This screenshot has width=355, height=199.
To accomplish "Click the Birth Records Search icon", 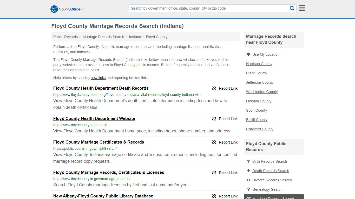I will [248, 161].
